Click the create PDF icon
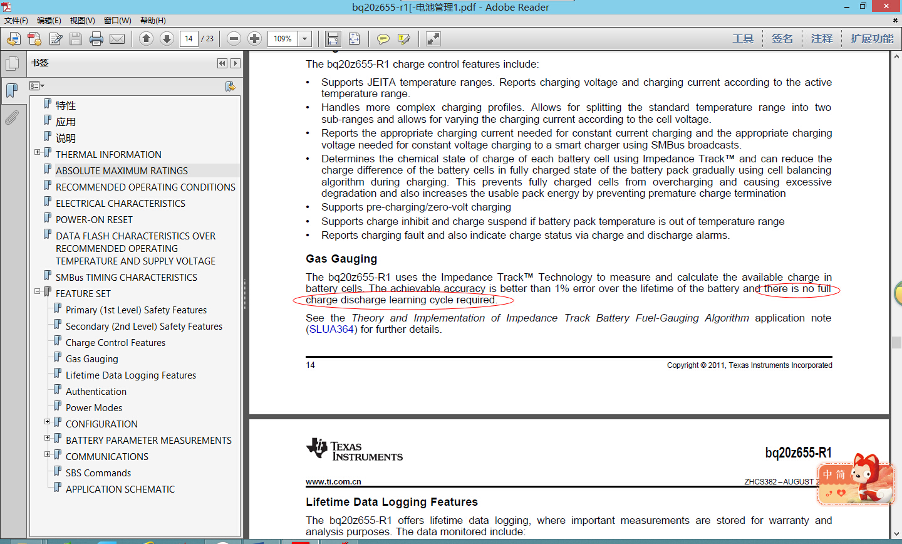 (34, 39)
